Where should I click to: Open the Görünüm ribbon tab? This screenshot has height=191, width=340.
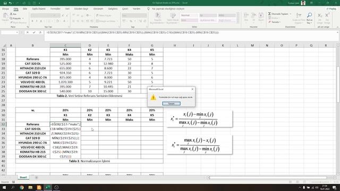click(98, 9)
